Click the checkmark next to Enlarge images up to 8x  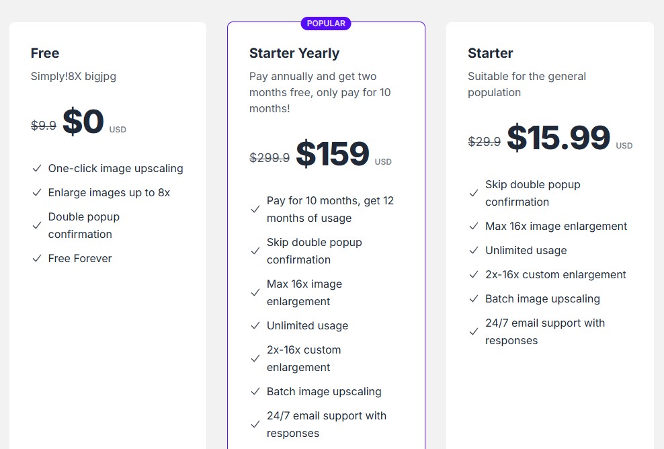coord(37,192)
